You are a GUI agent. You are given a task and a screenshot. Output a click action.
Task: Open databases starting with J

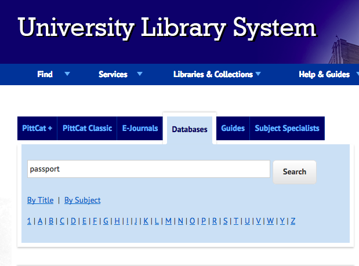click(136, 221)
